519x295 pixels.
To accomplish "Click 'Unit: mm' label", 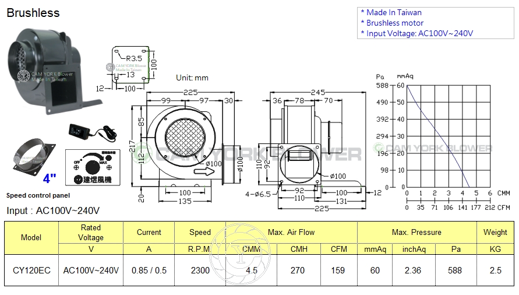I will pos(192,78).
